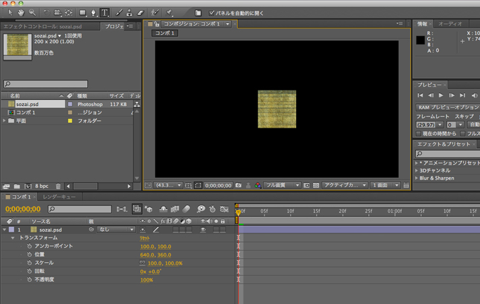Switch to the オーディオ panel tab
This screenshot has height=304, width=480.
[450, 24]
